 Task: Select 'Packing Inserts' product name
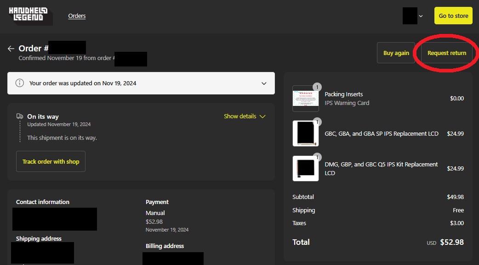[344, 94]
